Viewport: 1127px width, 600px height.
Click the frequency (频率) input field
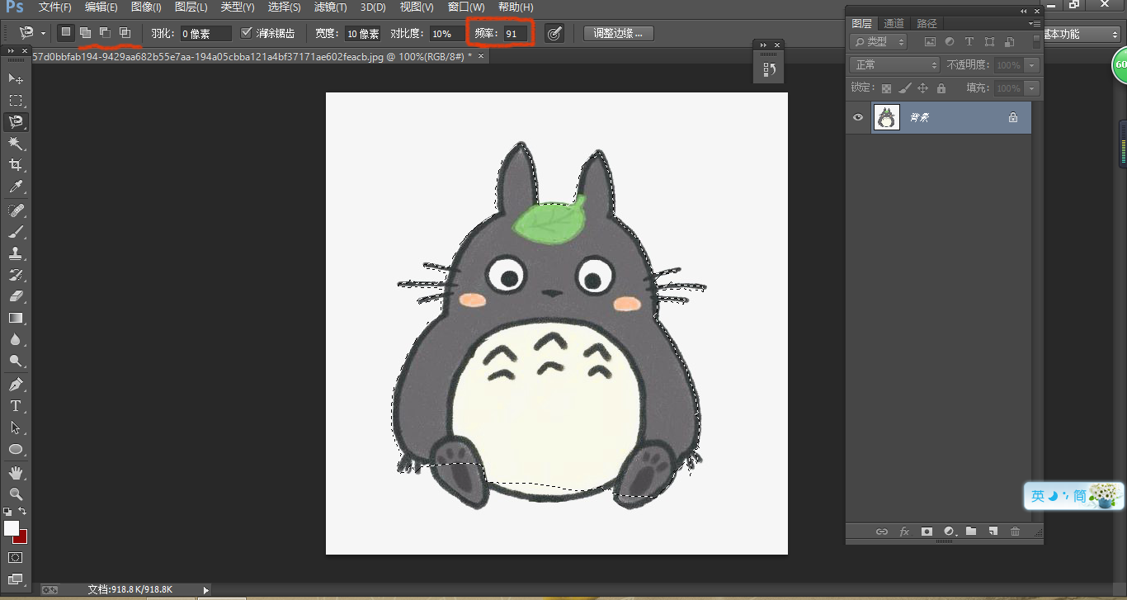(516, 34)
